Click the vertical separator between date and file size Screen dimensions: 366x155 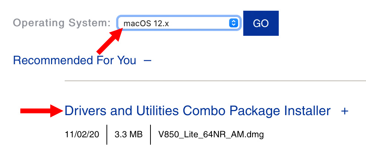click(107, 134)
